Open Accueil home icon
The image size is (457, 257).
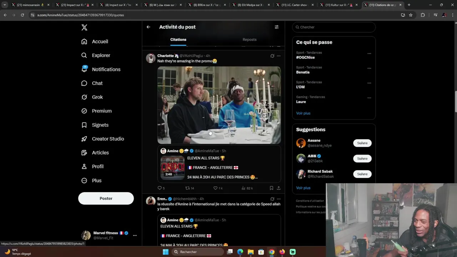(84, 41)
